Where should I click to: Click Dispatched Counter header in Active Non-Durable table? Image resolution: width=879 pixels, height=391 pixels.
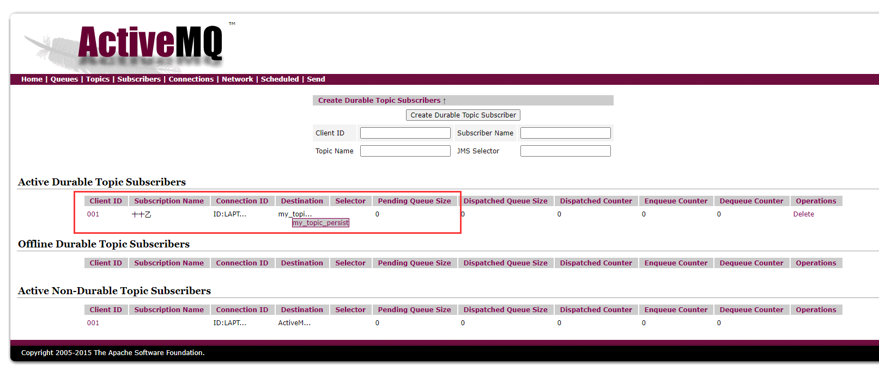[x=596, y=310]
